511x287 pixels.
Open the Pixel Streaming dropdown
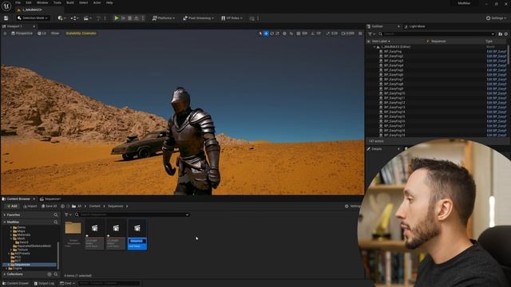[x=198, y=18]
